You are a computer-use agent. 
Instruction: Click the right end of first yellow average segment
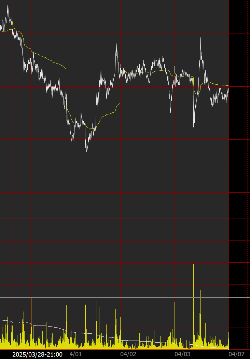point(66,69)
